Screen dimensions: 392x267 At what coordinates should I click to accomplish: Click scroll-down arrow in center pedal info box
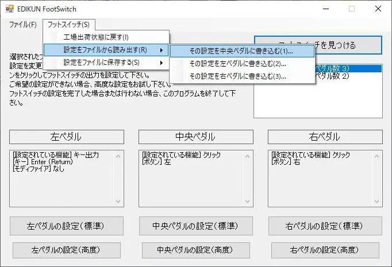click(248, 201)
